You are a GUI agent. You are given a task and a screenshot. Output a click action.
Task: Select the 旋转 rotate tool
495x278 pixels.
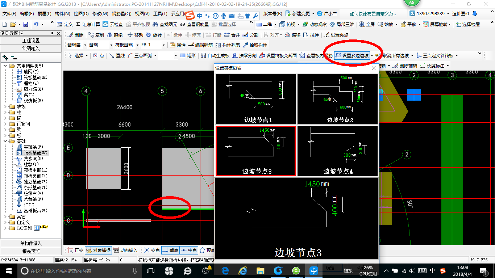pos(154,35)
